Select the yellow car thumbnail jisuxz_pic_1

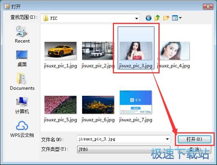click(60, 51)
